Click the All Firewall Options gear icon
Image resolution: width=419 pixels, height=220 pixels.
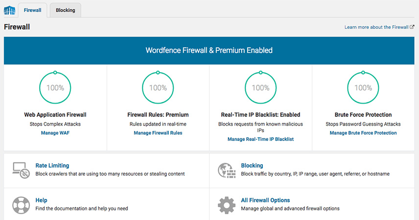click(x=227, y=204)
